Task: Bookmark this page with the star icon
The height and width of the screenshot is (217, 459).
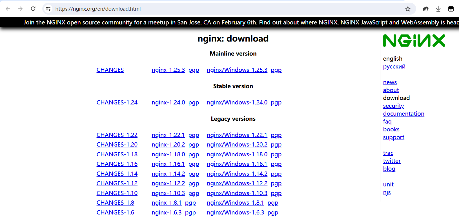Action: [x=408, y=9]
